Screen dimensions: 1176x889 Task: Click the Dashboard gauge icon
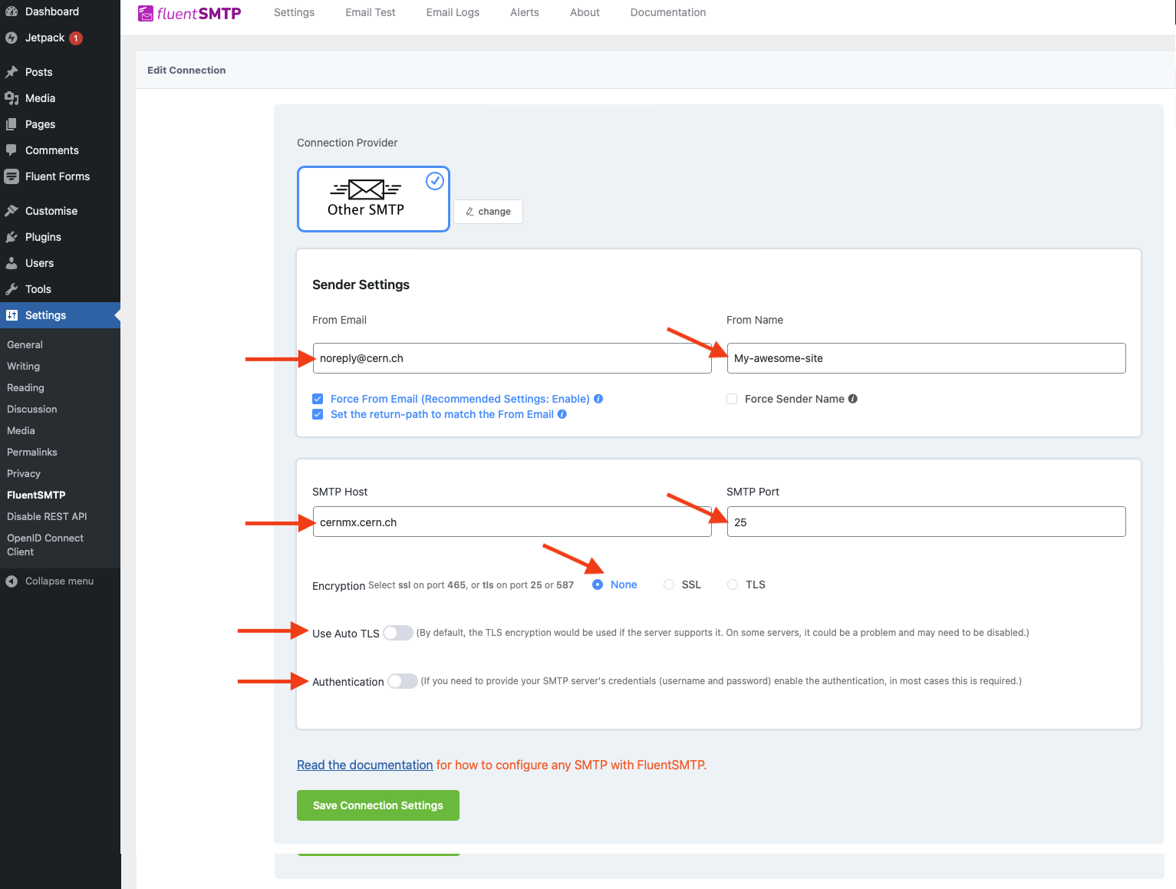click(12, 12)
